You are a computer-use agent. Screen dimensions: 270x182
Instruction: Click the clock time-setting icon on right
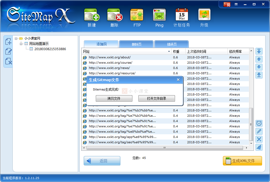point(259,123)
